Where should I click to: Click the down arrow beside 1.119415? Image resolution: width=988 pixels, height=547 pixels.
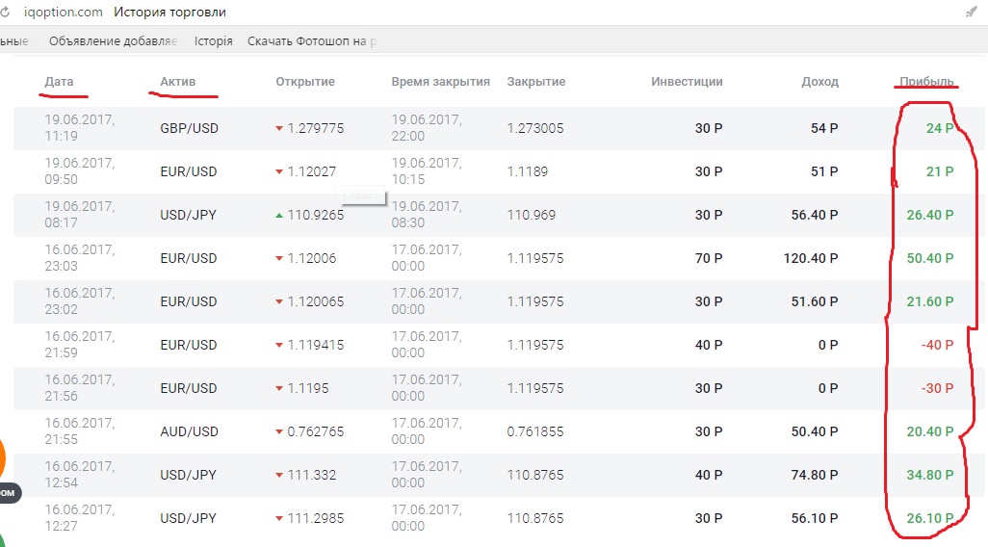(x=279, y=346)
